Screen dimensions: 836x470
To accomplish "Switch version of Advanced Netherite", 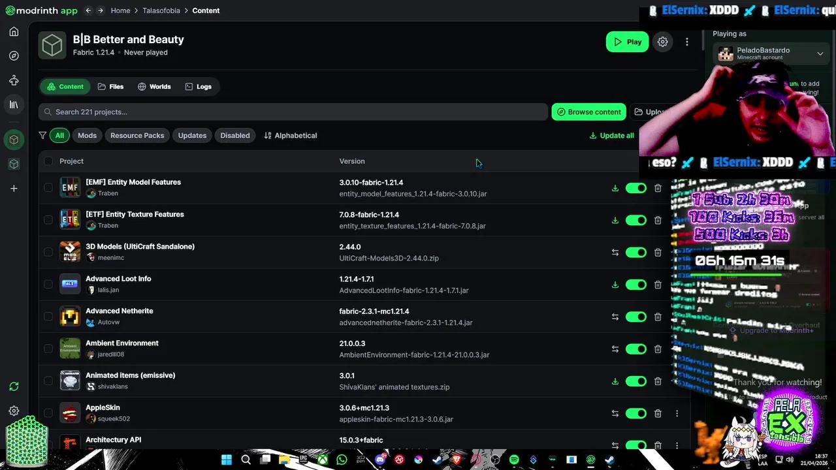I will (x=615, y=317).
